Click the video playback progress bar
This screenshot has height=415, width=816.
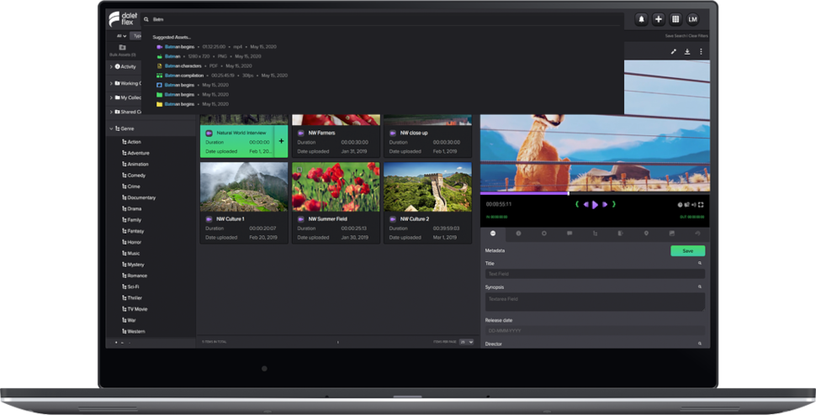tap(595, 193)
